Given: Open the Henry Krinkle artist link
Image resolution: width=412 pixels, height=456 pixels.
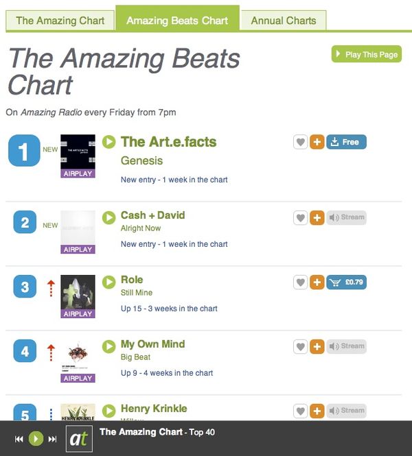Looking at the screenshot, I should pos(154,408).
